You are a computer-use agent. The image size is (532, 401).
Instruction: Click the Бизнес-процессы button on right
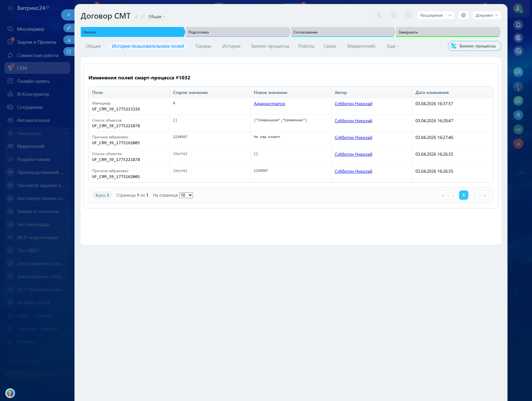[474, 46]
